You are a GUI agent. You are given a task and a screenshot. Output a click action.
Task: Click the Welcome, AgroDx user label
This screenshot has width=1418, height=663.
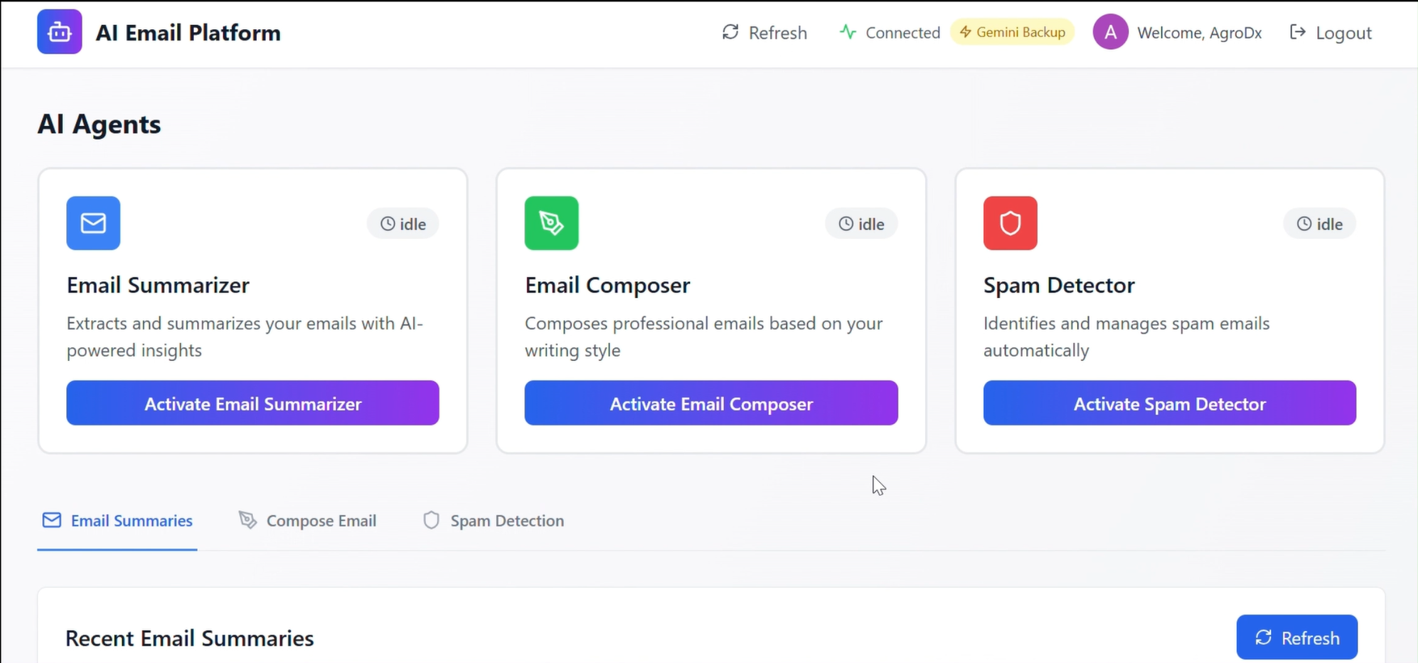coord(1199,33)
